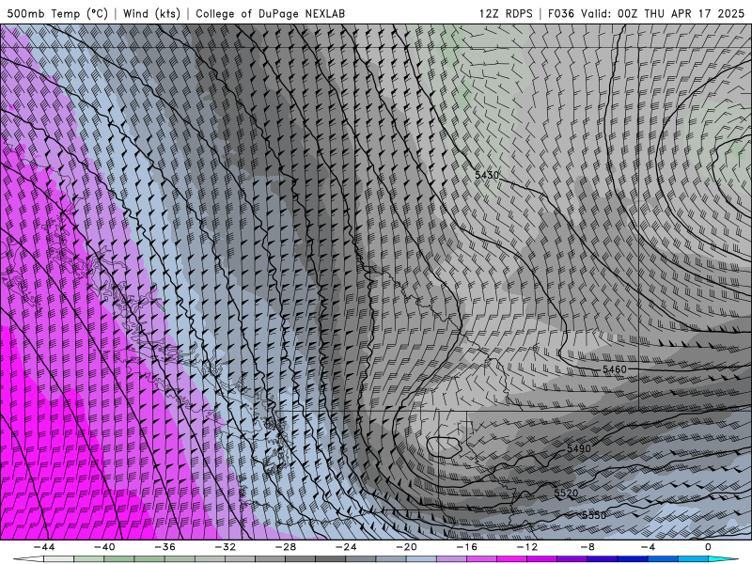Click the -40 colorbar tick label
The height and width of the screenshot is (564, 752).
[x=104, y=547]
